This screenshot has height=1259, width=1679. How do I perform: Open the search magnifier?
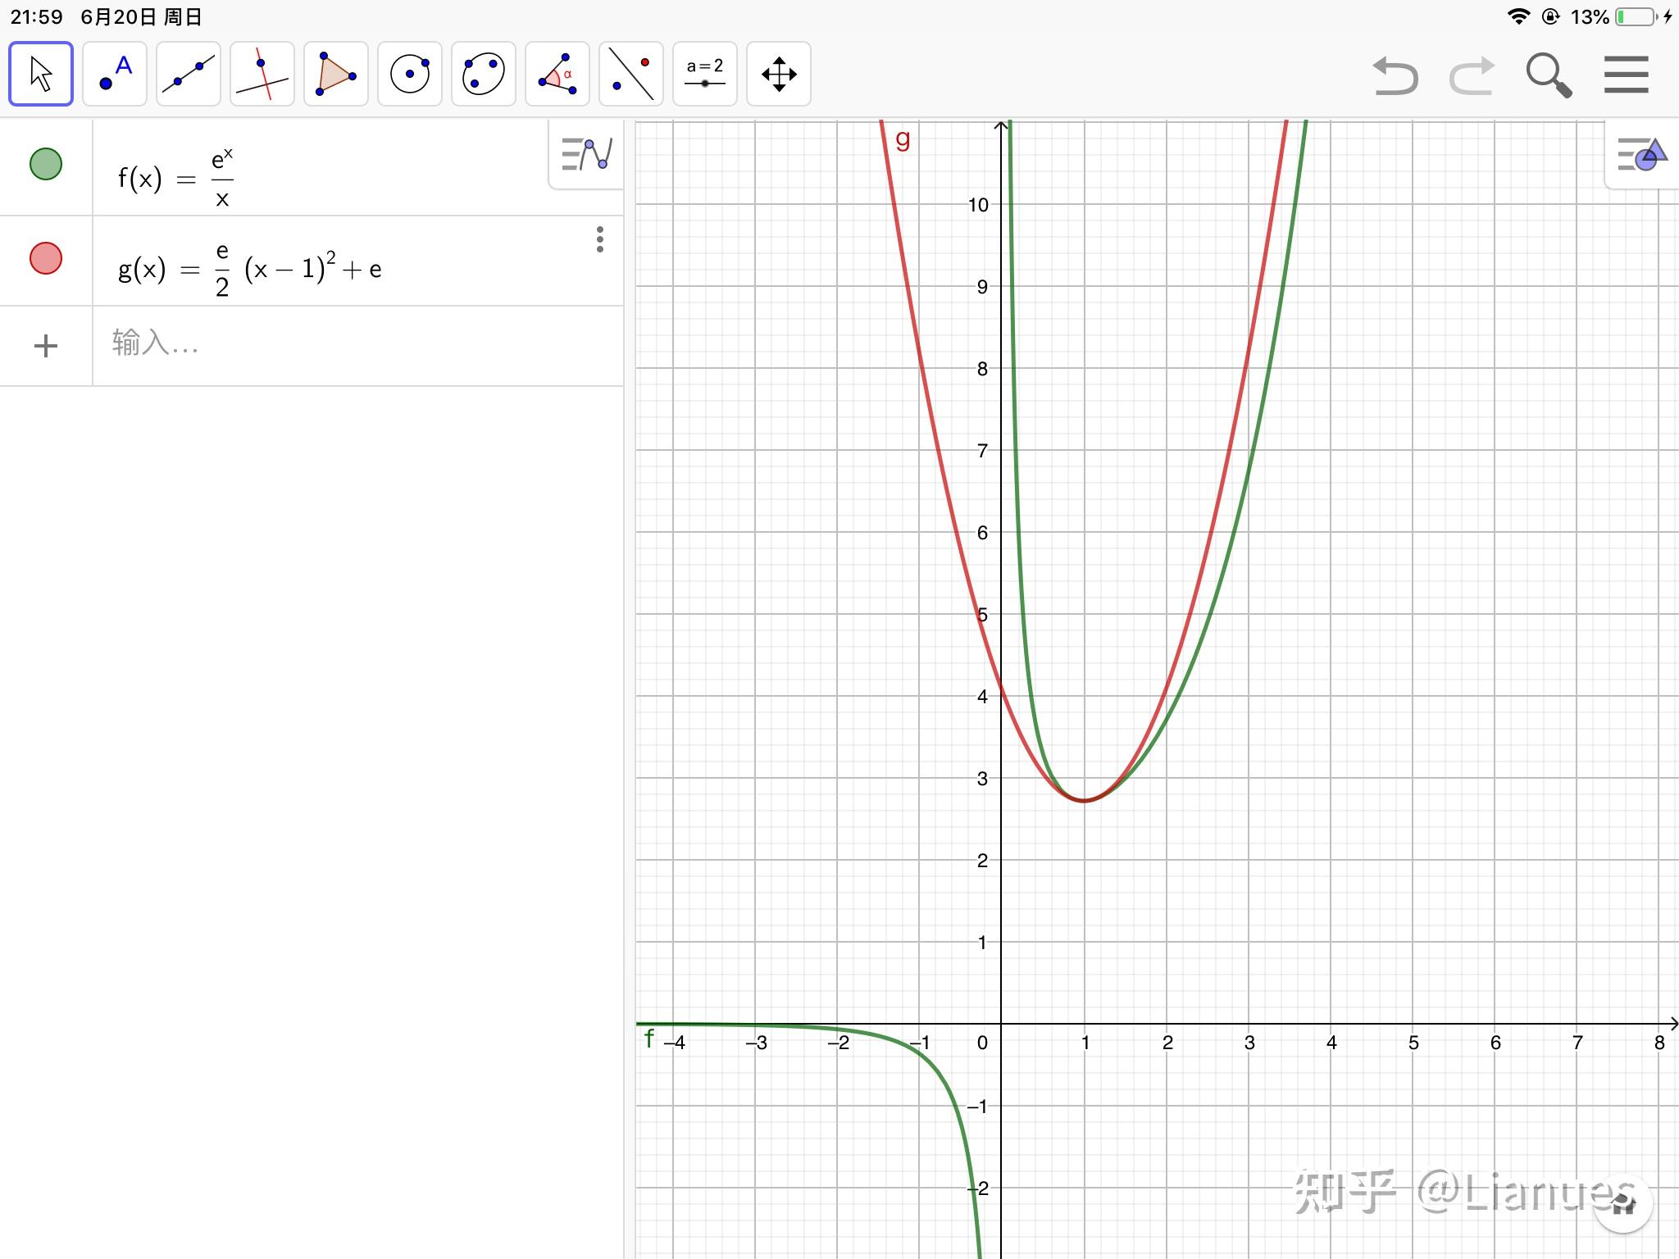coord(1549,75)
